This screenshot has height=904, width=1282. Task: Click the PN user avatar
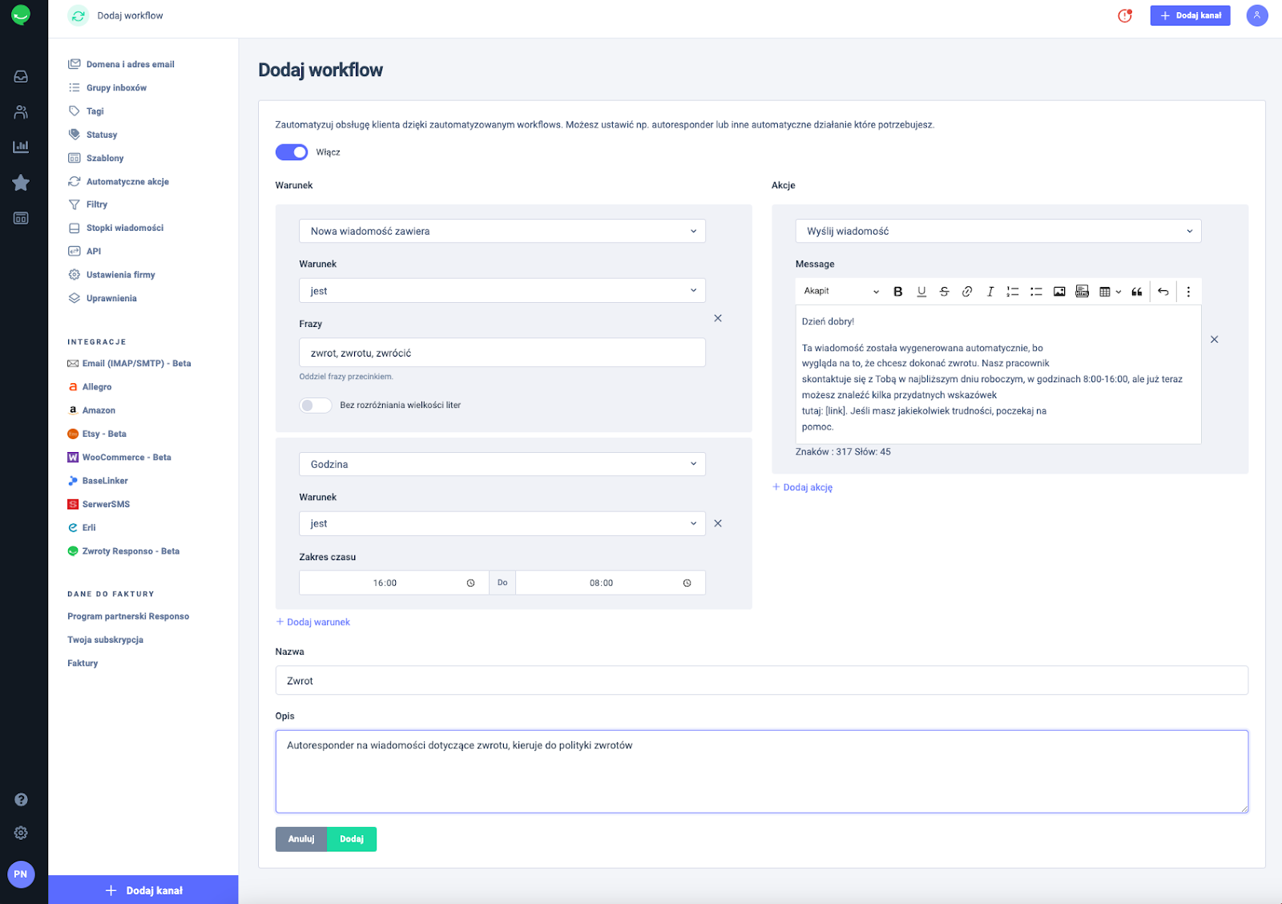coord(21,874)
